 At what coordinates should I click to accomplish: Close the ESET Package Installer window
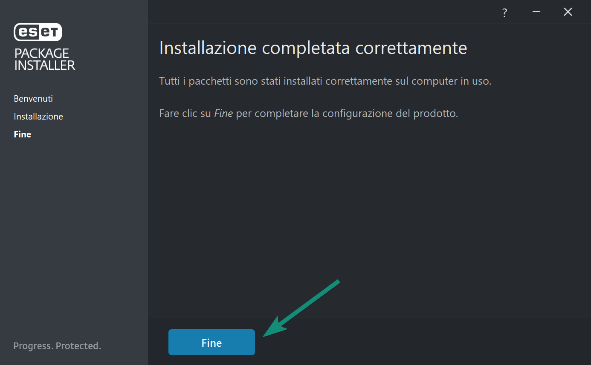pos(568,12)
